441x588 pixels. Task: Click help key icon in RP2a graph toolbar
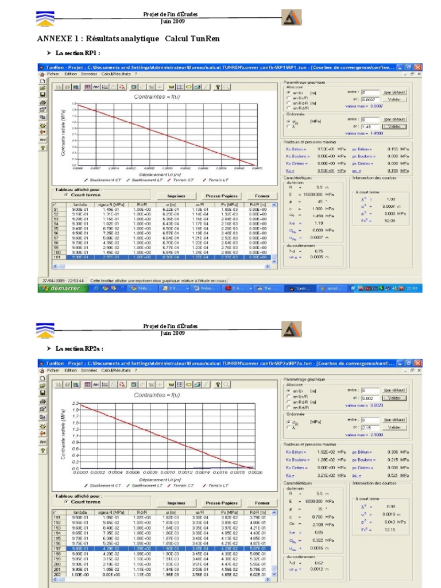[218, 384]
